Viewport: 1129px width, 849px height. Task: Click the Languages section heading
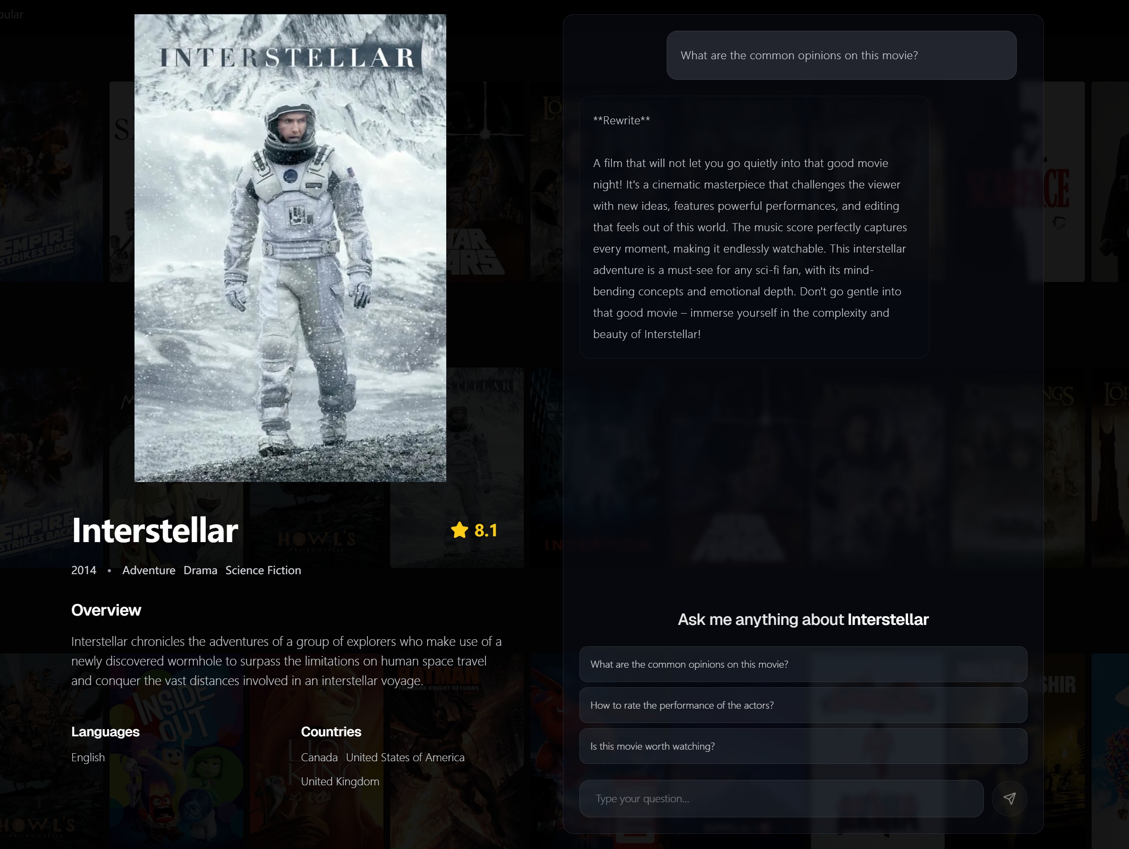tap(105, 731)
